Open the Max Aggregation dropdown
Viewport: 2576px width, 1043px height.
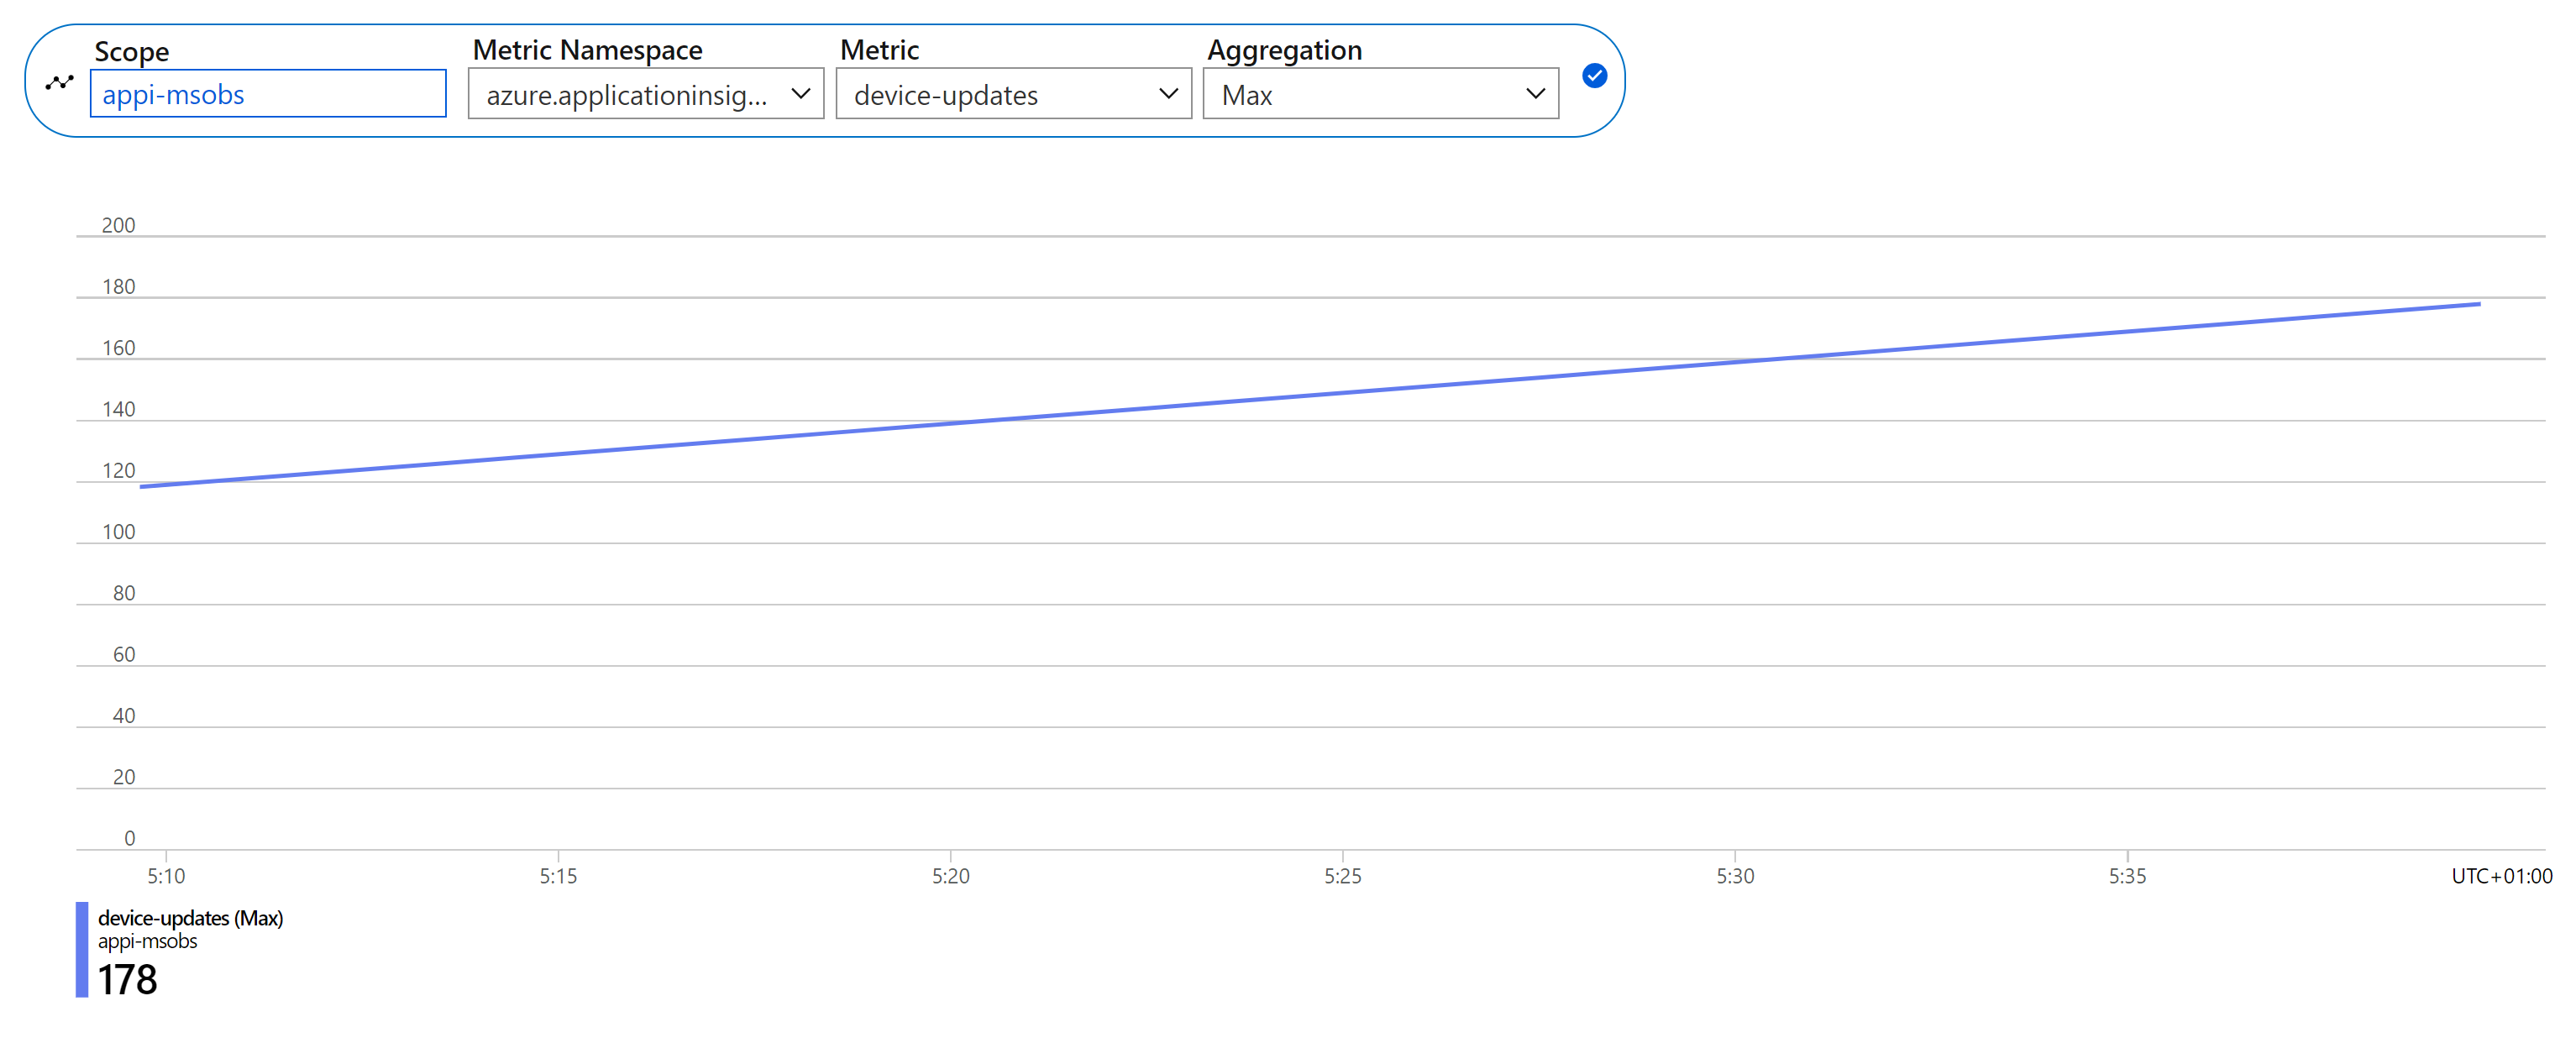[x=1380, y=94]
